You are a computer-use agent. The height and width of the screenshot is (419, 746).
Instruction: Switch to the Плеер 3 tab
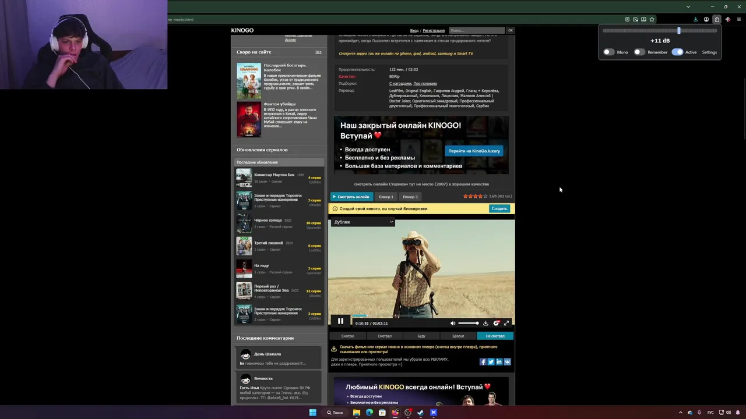pyautogui.click(x=410, y=197)
